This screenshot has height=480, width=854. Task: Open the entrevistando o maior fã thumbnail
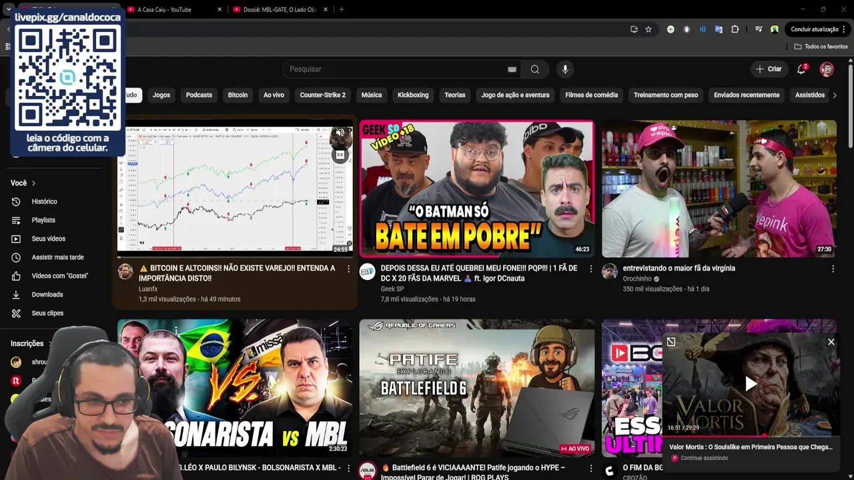pyautogui.click(x=719, y=189)
